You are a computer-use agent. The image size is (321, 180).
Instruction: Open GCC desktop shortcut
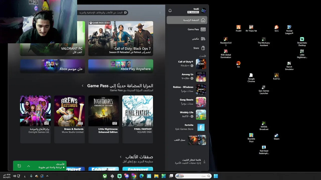pyautogui.click(x=276, y=28)
